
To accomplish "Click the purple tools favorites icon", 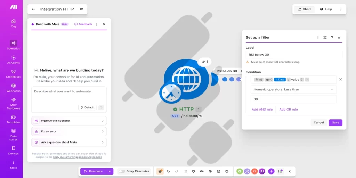I will [x=247, y=171].
